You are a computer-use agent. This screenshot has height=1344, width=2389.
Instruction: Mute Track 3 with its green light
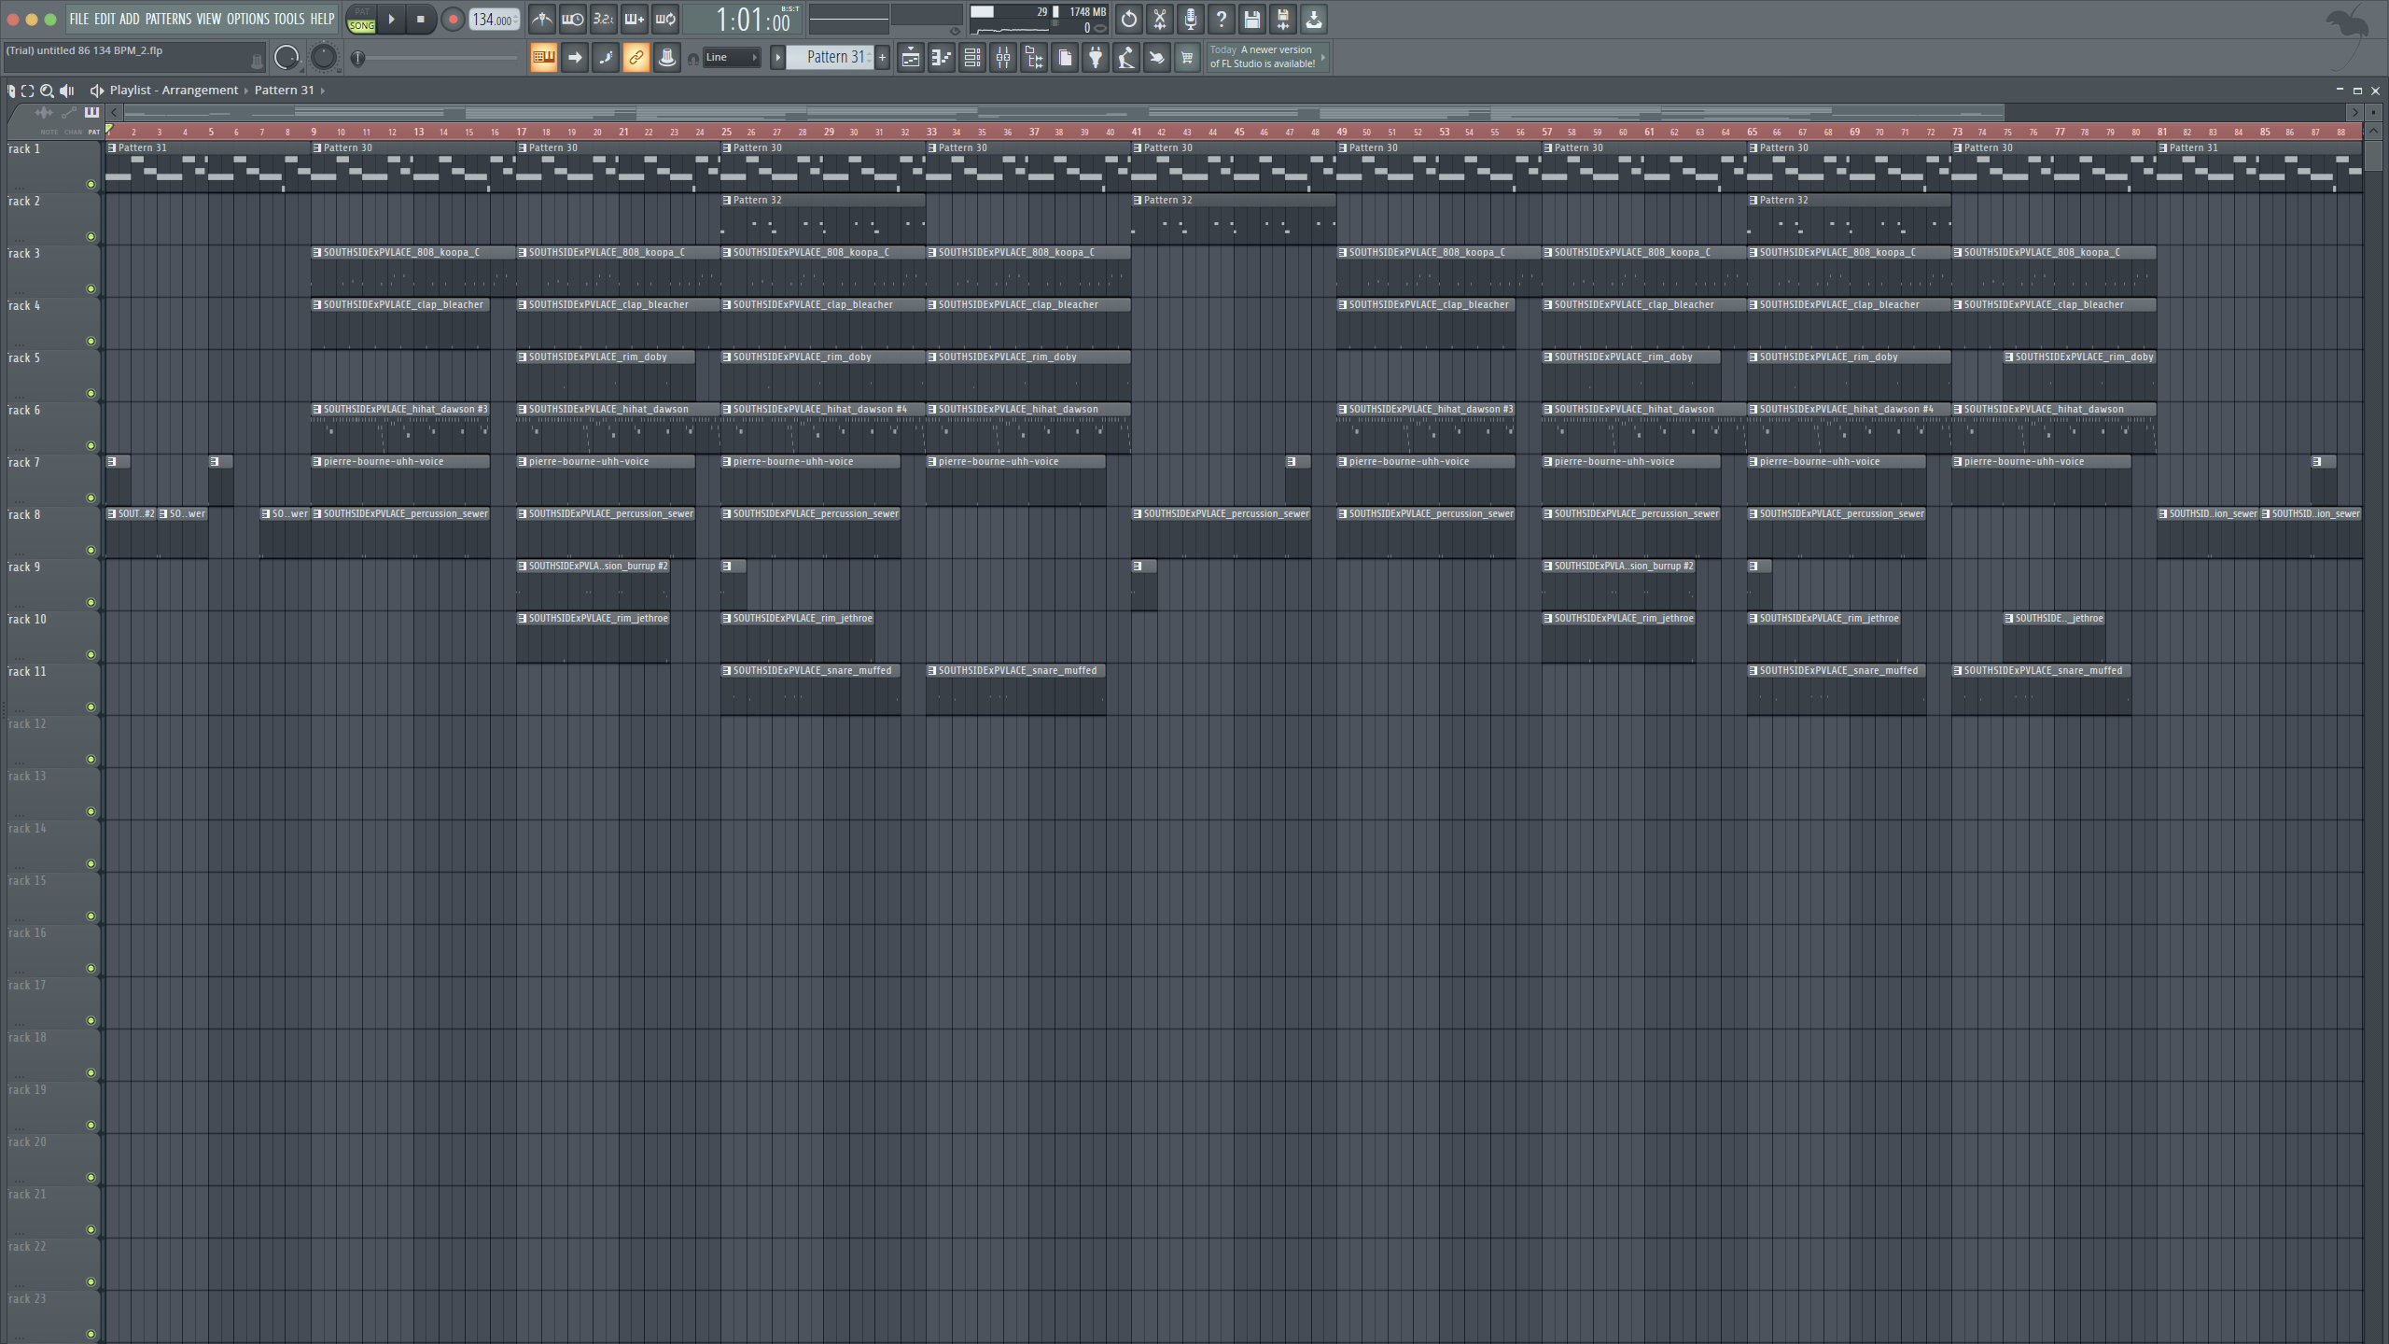point(91,289)
